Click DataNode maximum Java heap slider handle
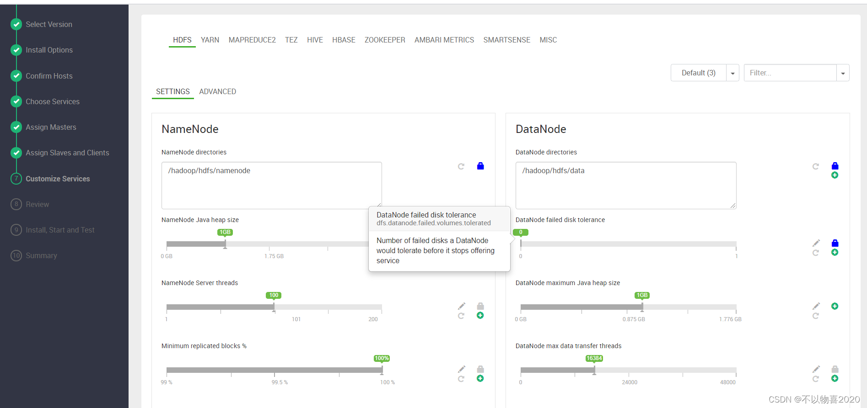Screen dimensions: 867x408 pos(642,307)
